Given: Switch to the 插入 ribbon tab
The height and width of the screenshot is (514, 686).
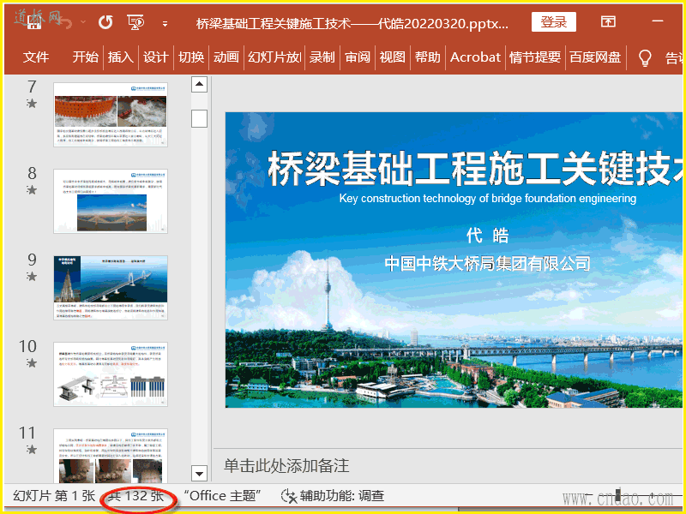Looking at the screenshot, I should tap(120, 57).
